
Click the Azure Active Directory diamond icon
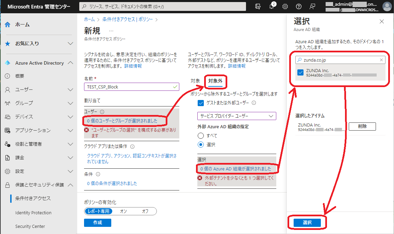pos(7,63)
